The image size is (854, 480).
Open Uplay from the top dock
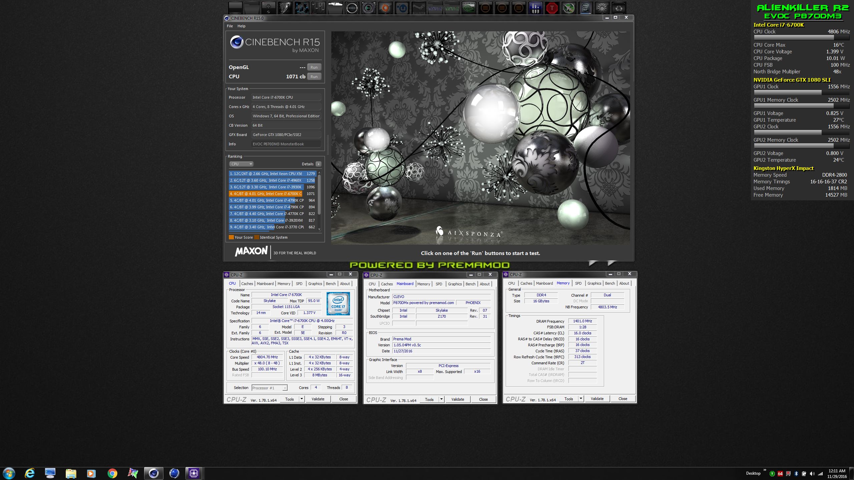click(402, 8)
